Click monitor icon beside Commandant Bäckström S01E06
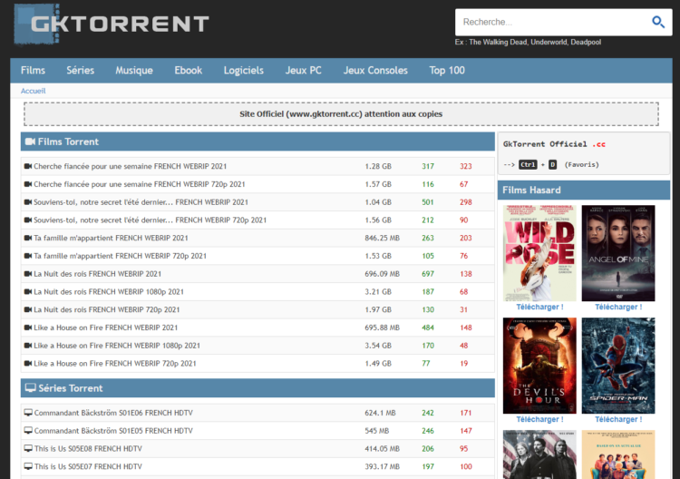The width and height of the screenshot is (680, 479). click(28, 413)
